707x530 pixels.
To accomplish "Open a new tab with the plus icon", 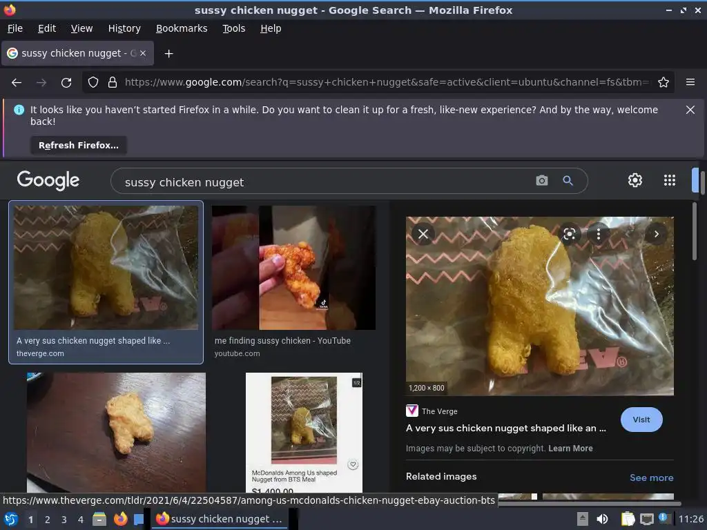I will click(168, 54).
